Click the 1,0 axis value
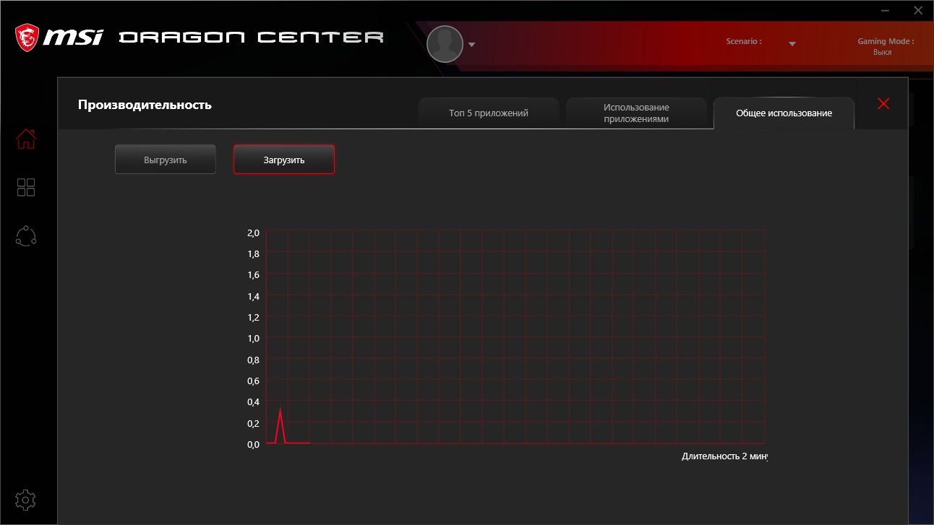This screenshot has height=525, width=934. click(x=253, y=338)
